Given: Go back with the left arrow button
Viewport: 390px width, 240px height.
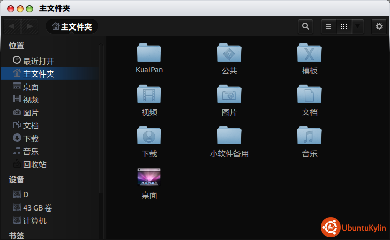Looking at the screenshot, I should pyautogui.click(x=12, y=26).
